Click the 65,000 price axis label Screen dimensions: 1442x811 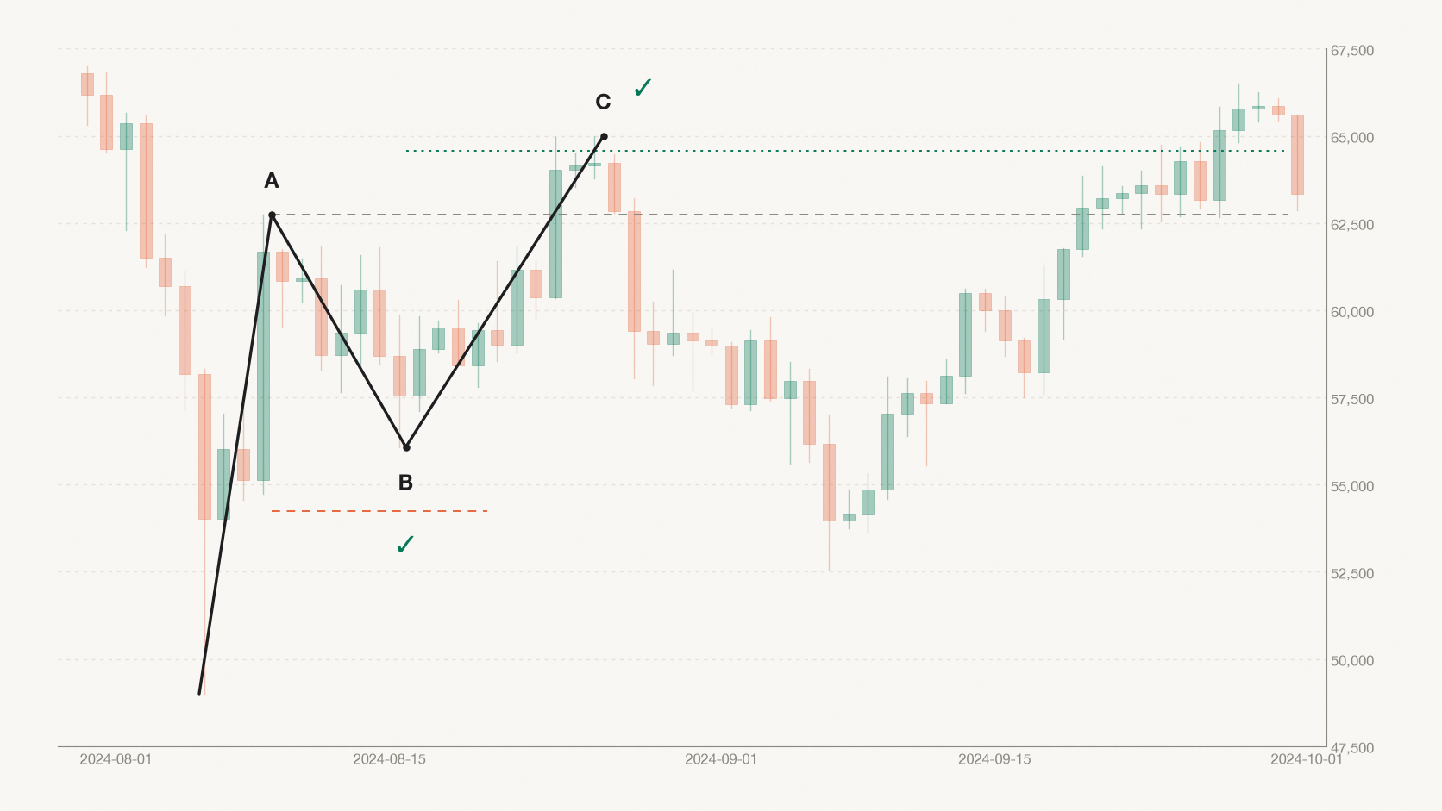[1352, 138]
